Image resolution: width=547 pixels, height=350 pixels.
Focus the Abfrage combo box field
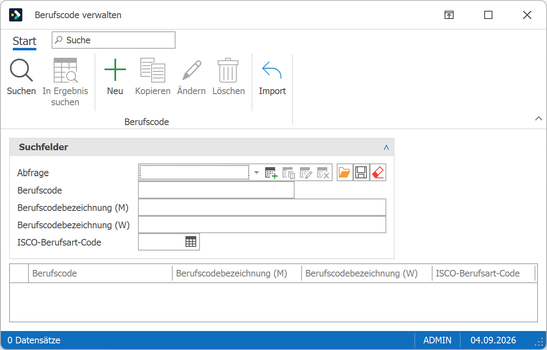[x=194, y=173]
